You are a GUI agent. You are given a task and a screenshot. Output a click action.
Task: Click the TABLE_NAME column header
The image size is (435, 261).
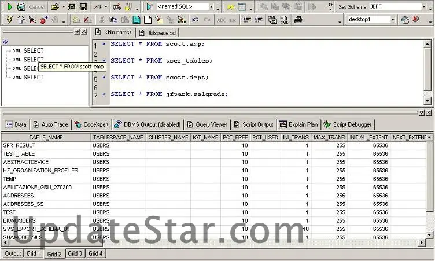[46, 137]
